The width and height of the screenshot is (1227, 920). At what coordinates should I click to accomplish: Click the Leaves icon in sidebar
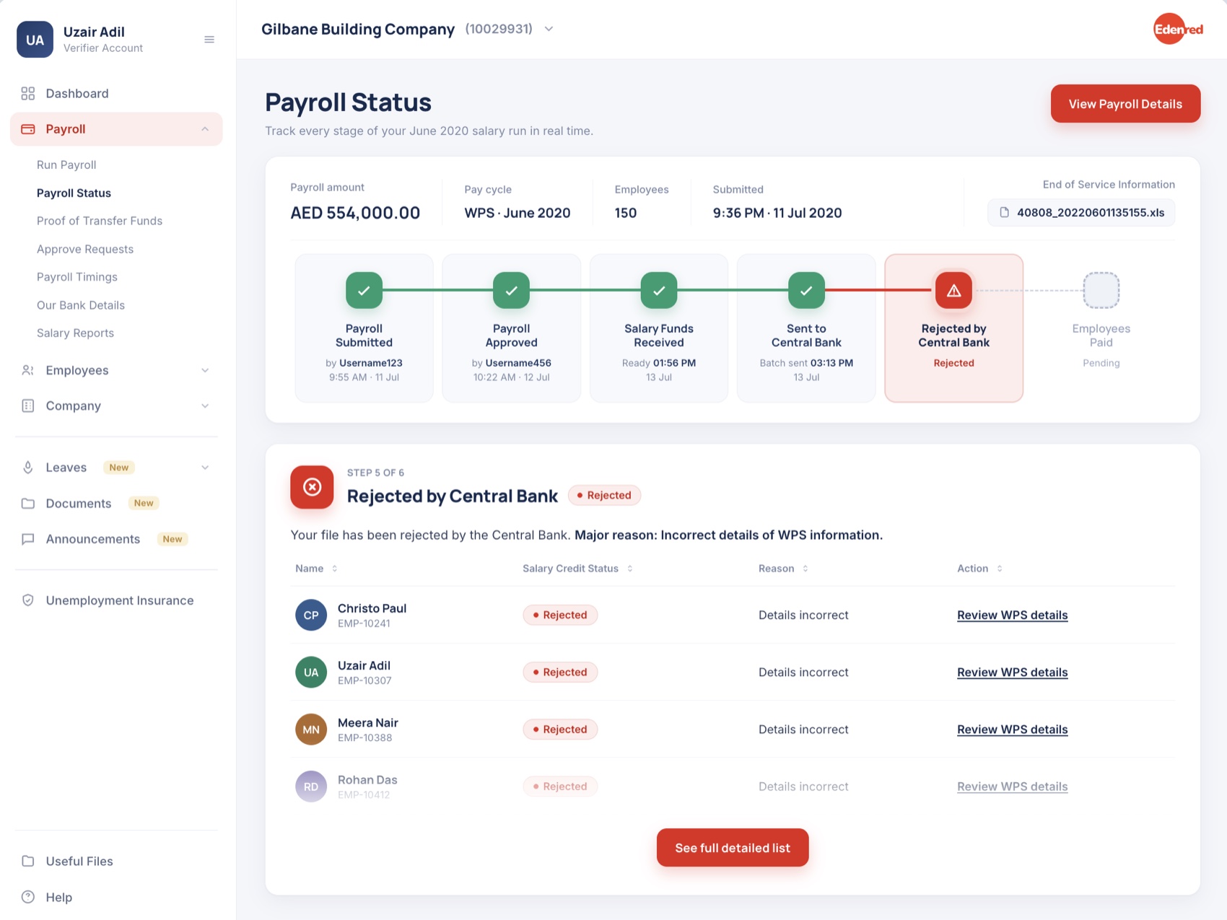click(28, 468)
